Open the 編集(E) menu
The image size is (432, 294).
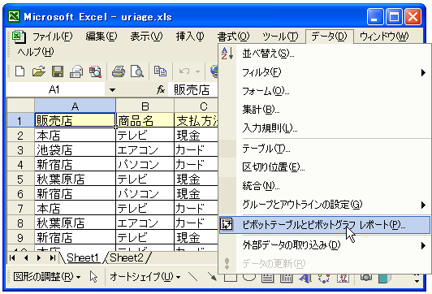pyautogui.click(x=102, y=37)
